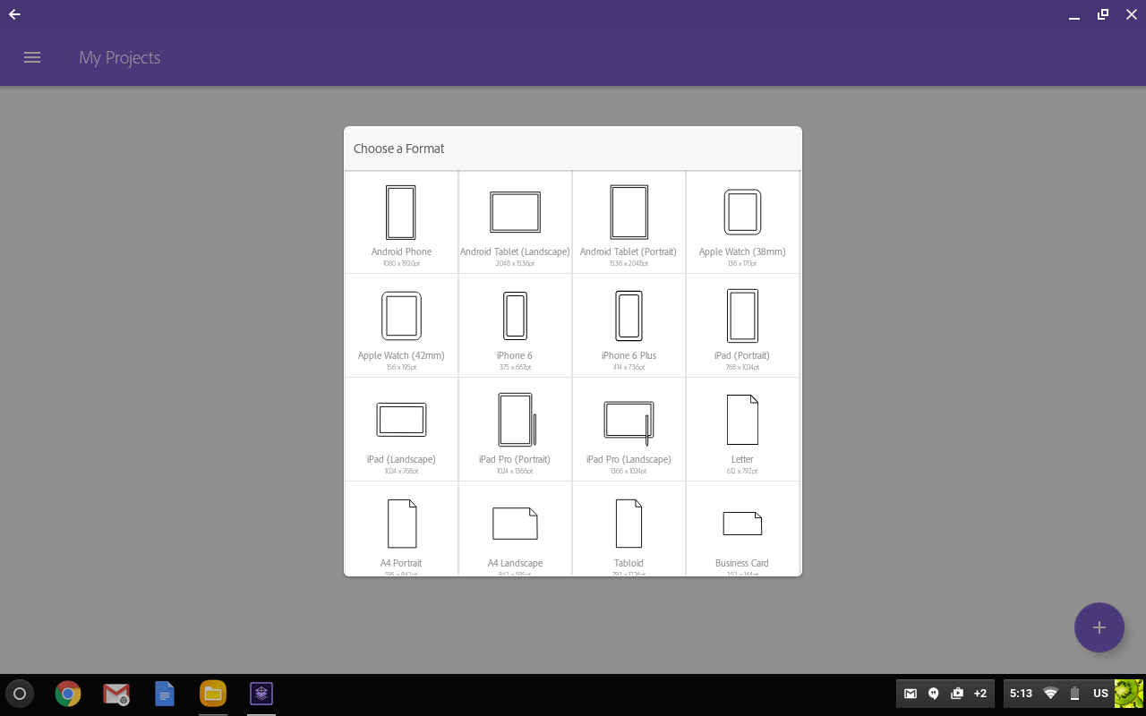This screenshot has width=1146, height=716.
Task: Select Apple Watch (38mm) format
Action: tap(742, 213)
